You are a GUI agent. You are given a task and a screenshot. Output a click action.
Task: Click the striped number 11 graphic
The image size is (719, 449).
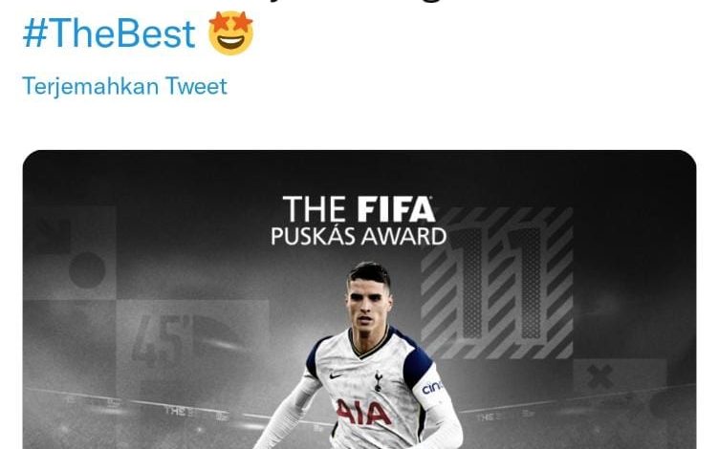coord(497,283)
